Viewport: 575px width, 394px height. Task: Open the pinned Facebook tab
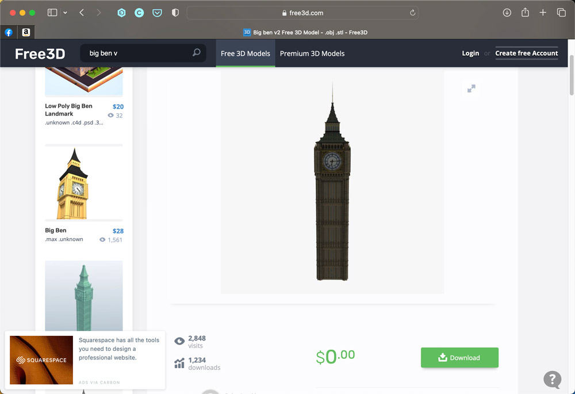tap(9, 33)
